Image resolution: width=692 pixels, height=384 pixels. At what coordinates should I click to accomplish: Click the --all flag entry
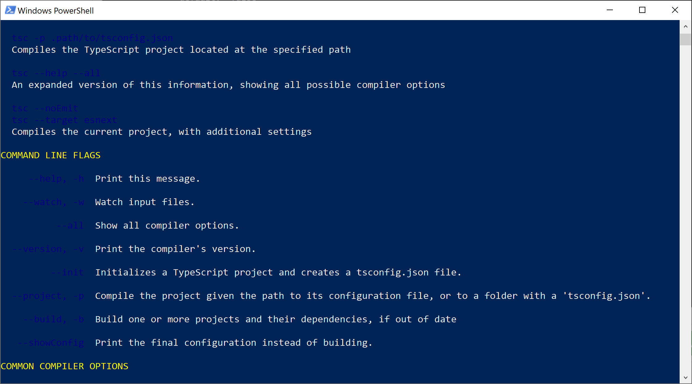[70, 225]
